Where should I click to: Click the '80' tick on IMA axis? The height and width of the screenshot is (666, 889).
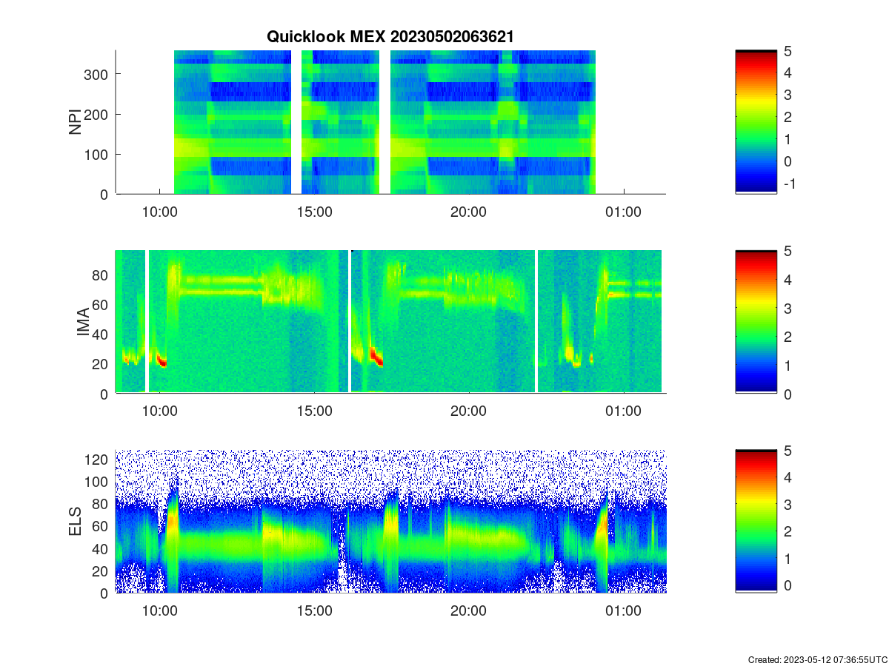point(101,275)
